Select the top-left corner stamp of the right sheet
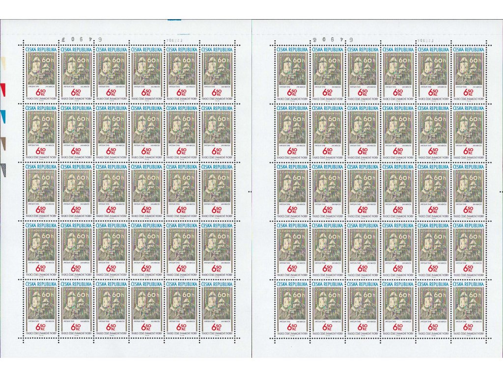 tap(292, 74)
